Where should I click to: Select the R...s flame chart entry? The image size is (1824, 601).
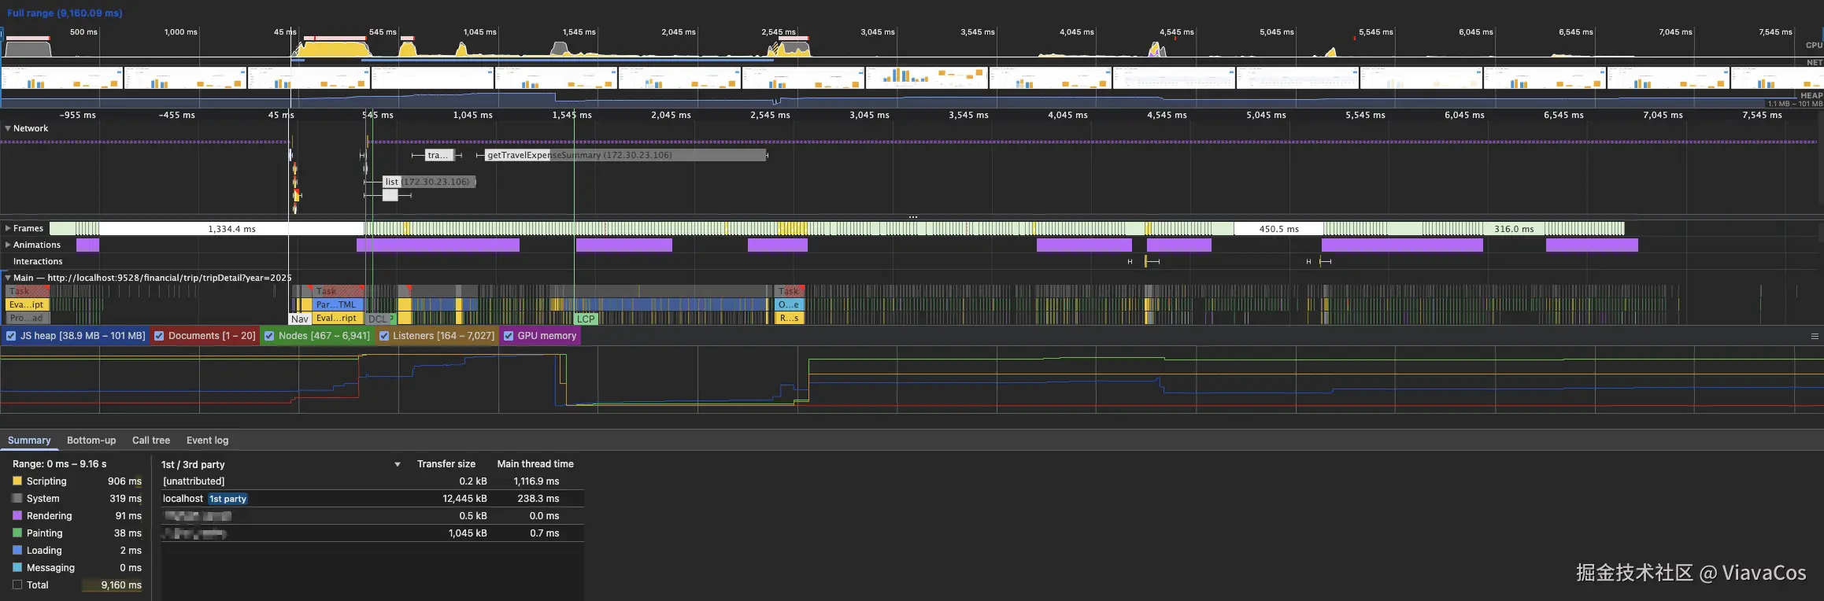(x=789, y=318)
